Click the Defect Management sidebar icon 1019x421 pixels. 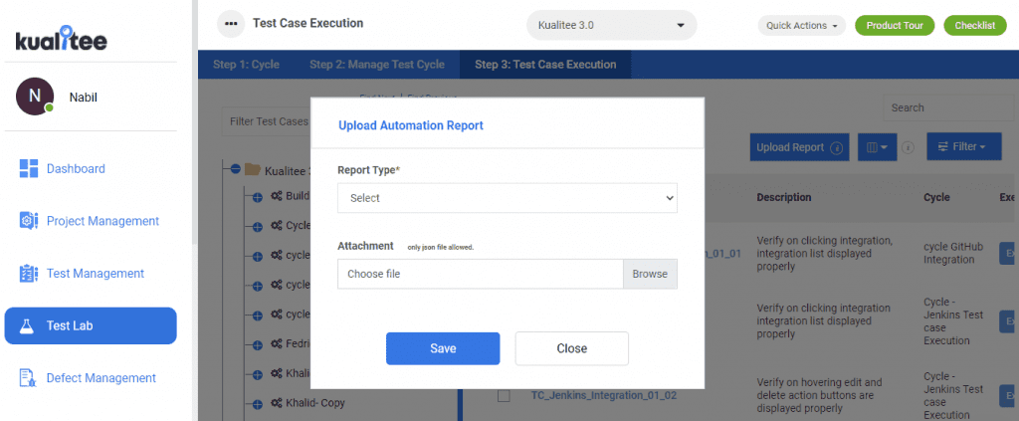coord(28,378)
